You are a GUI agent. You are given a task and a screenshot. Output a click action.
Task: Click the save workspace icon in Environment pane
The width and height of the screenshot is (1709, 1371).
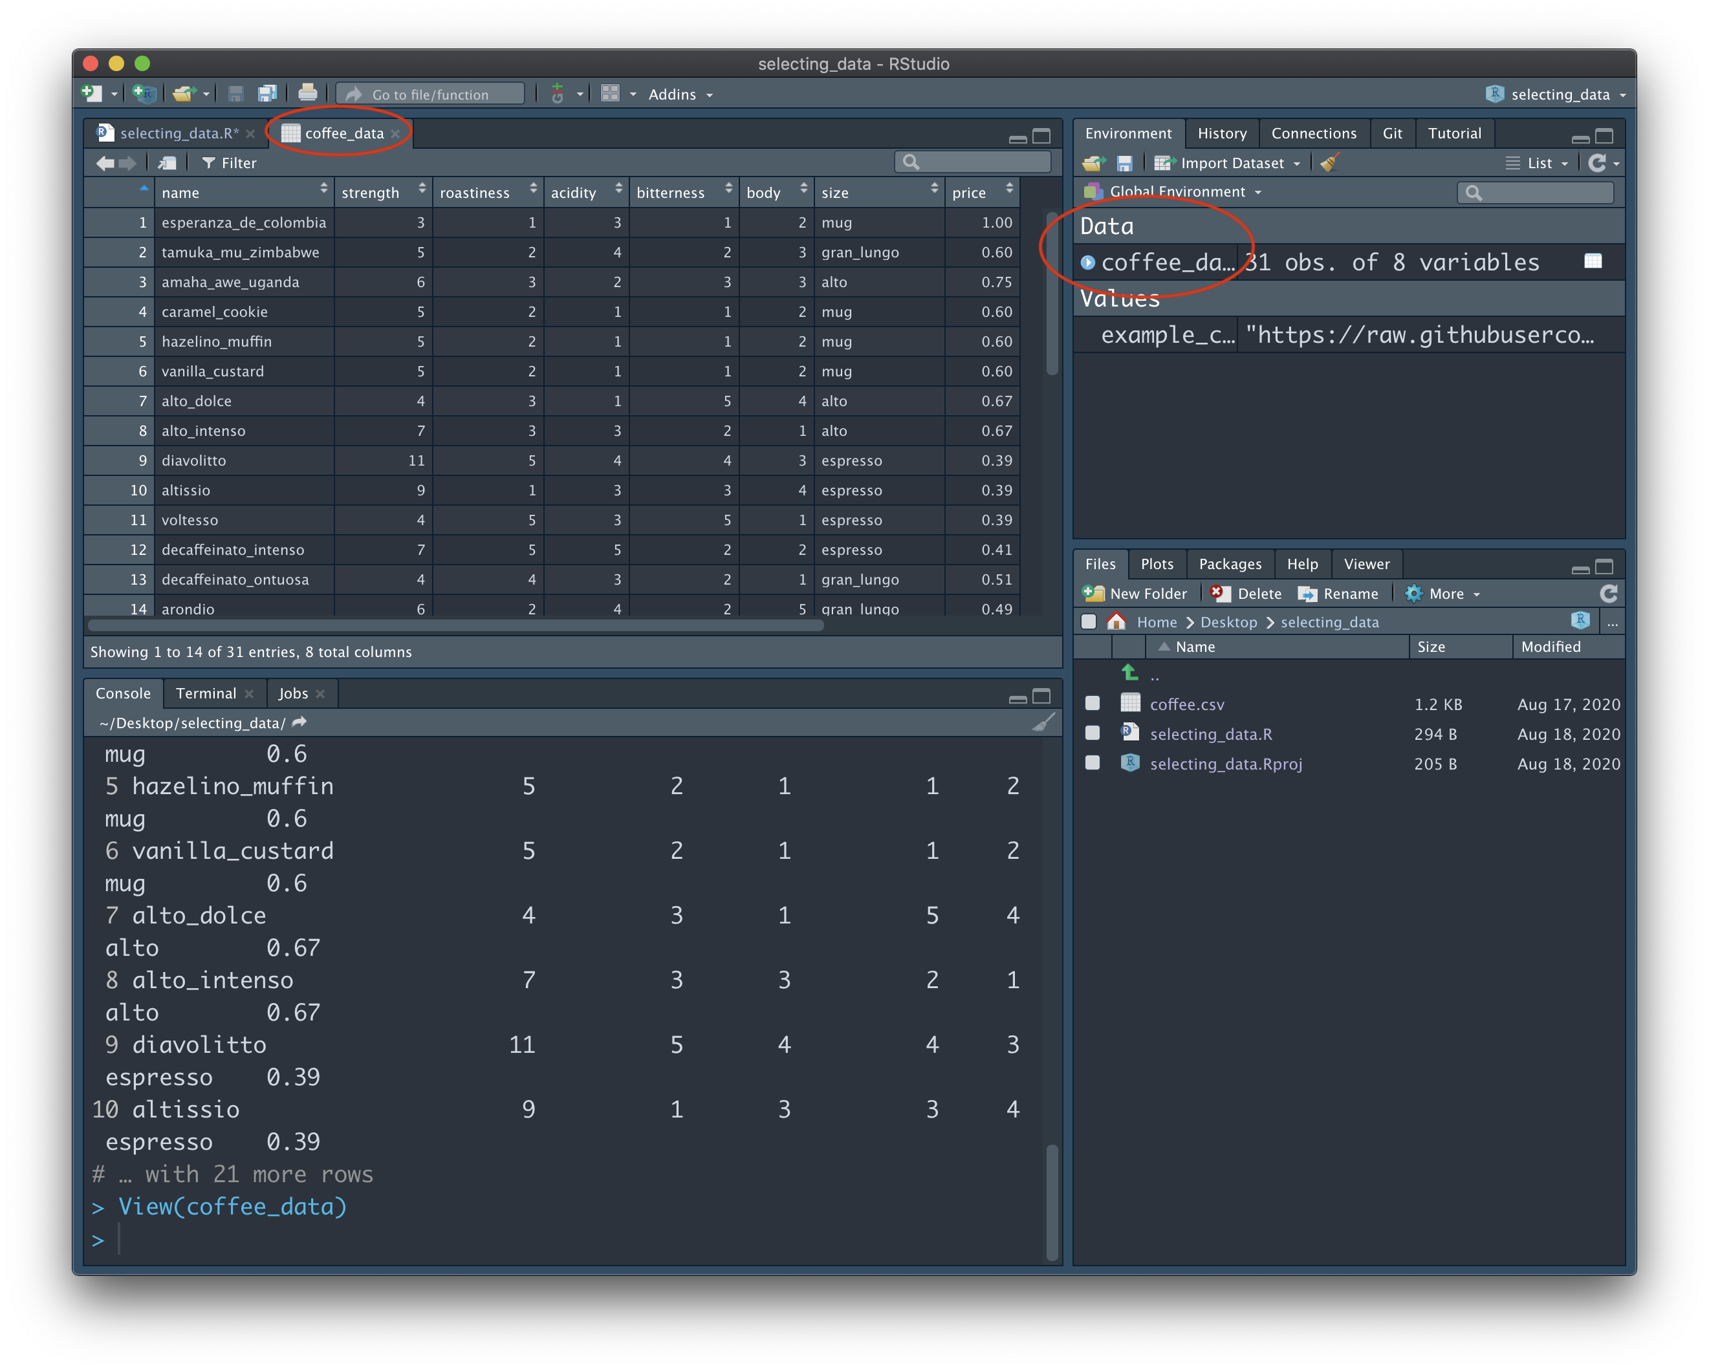1124,163
